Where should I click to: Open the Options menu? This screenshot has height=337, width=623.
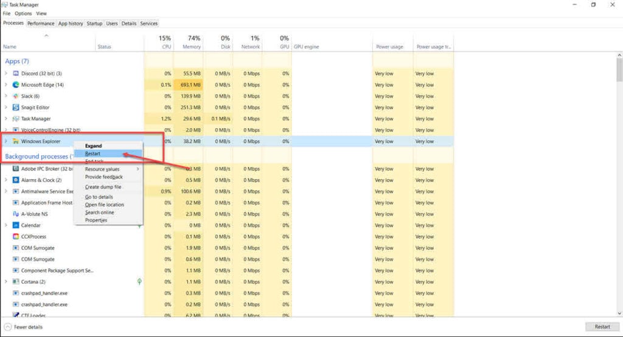(x=23, y=13)
